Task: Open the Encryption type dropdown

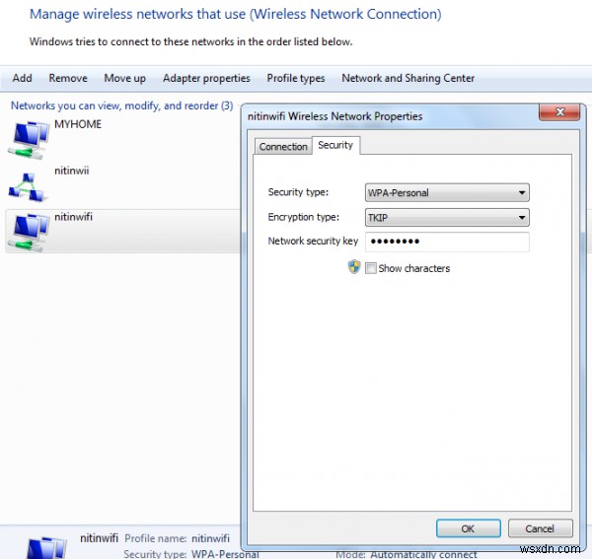Action: point(447,218)
